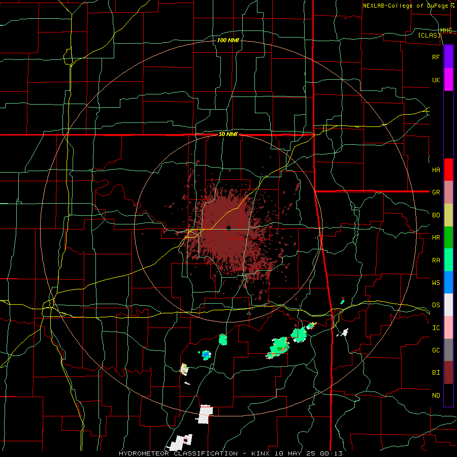457x457 pixels.
Task: Click the small echo with blue wet snow core
Action: click(206, 355)
